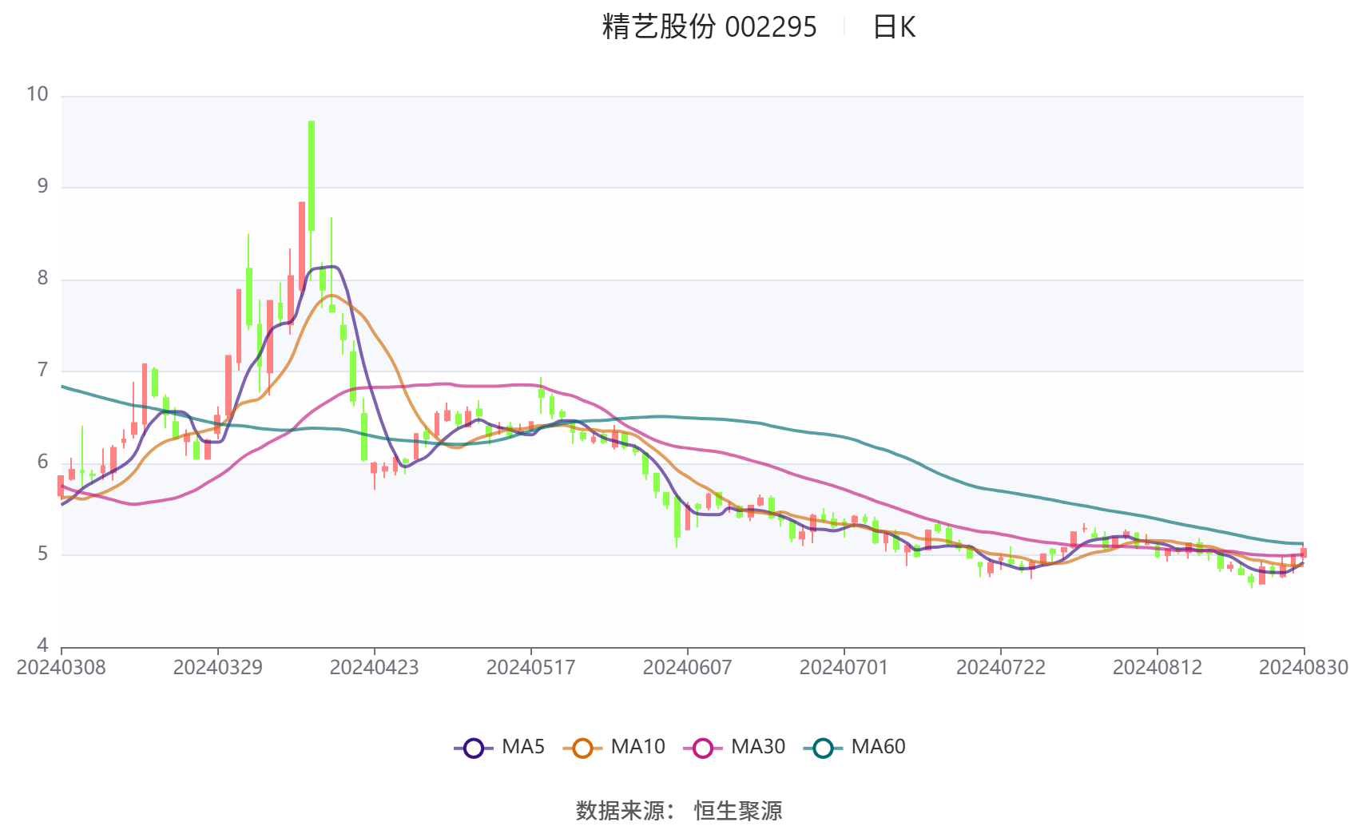Click the 20240423 x-axis date label

[375, 668]
